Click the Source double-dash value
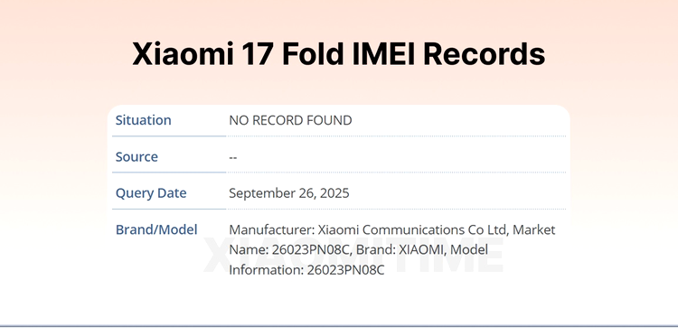Image resolution: width=678 pixels, height=336 pixels. tap(232, 157)
